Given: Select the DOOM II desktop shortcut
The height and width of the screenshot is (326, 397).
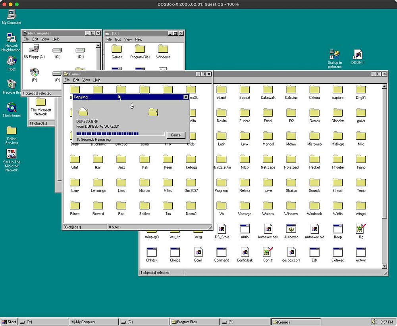Looking at the screenshot, I should [358, 55].
